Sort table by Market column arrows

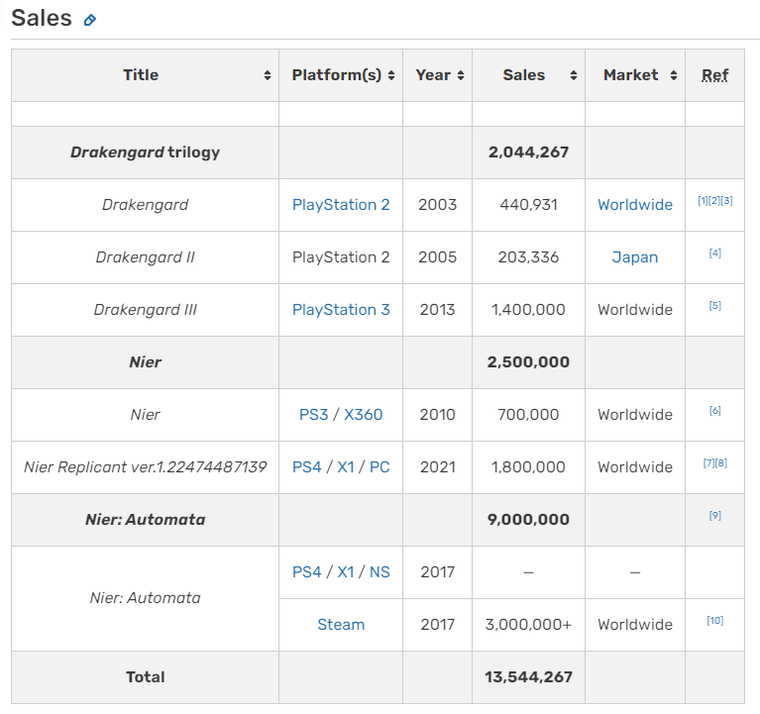coord(674,76)
